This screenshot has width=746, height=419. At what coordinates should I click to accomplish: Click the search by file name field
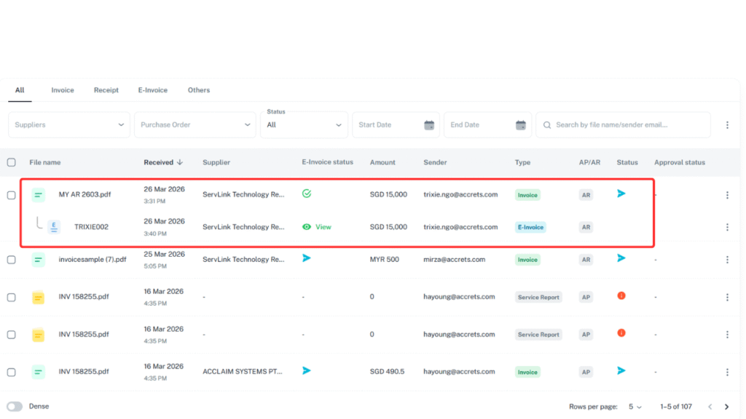point(627,125)
